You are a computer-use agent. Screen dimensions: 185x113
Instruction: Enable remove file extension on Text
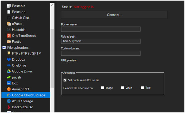[142, 88]
